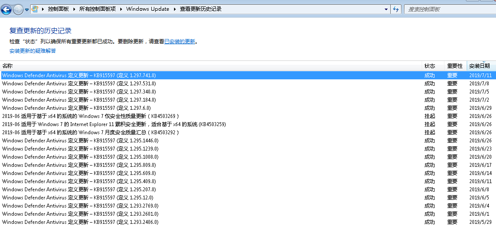Select Defender update definition 1.295.409.0 row
This screenshot has width=496, height=226.
[x=248, y=181]
